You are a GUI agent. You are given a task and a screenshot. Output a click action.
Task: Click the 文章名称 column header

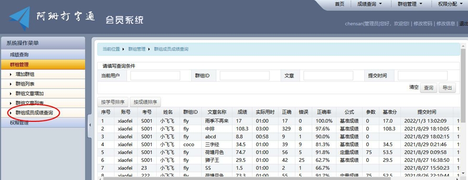(x=217, y=112)
